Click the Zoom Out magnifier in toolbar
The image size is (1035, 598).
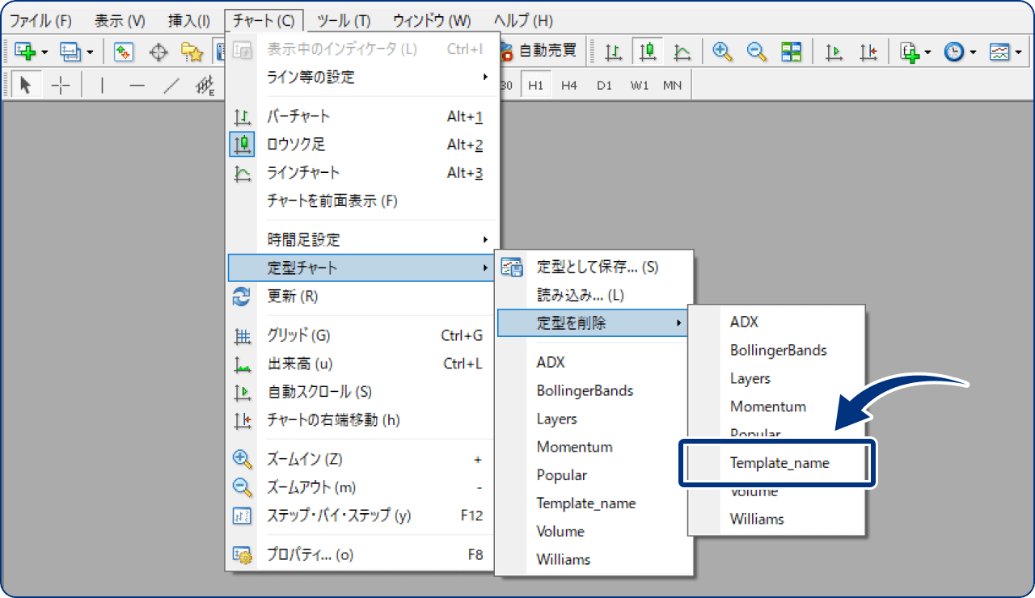[x=757, y=53]
